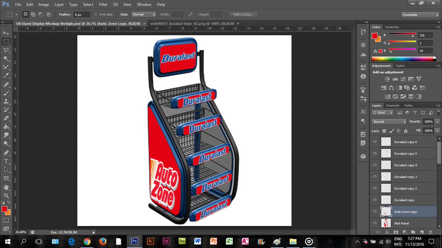Viewport: 442px width, 248px height.
Task: Open layer blend mode Normal dropdown
Action: 389,122
